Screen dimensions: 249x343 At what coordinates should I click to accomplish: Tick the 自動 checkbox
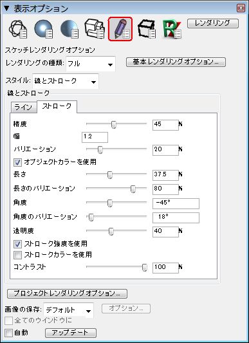8,333
